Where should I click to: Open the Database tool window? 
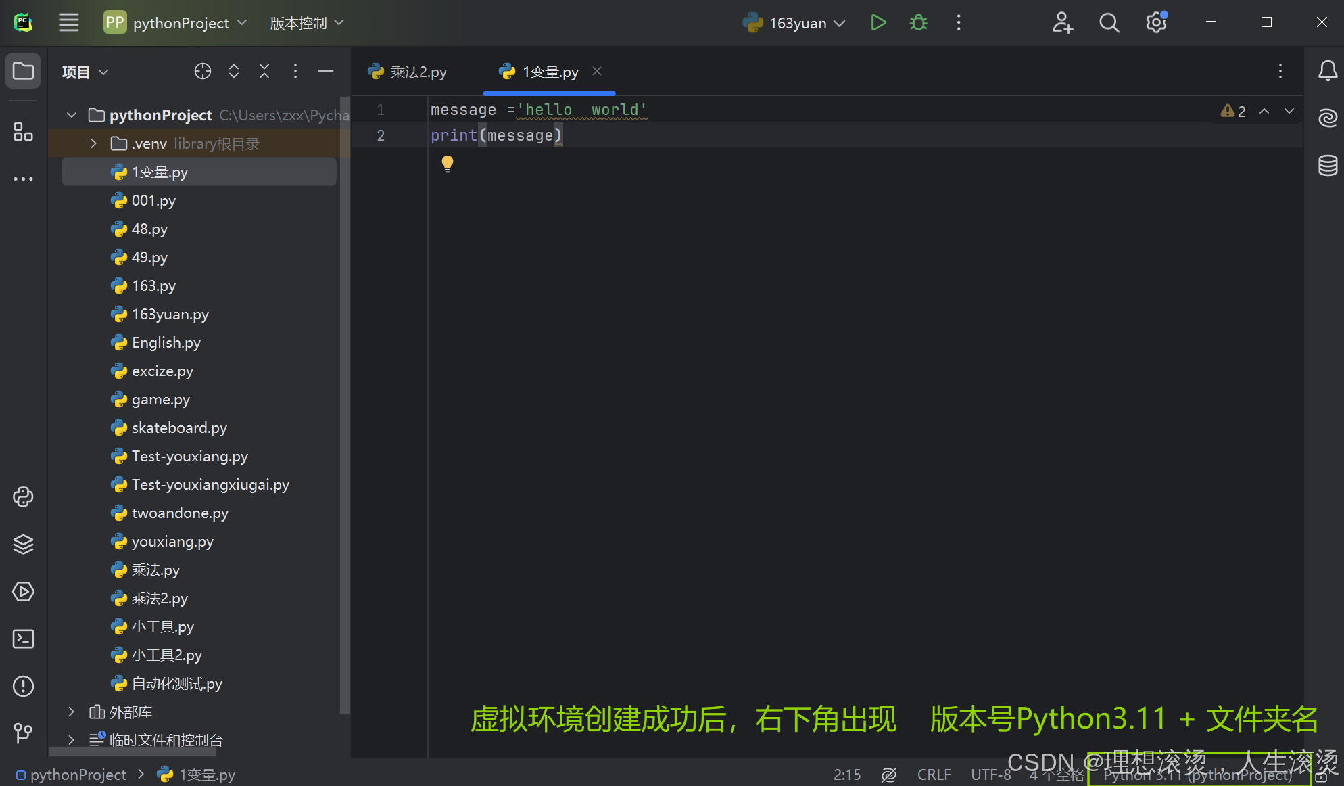pyautogui.click(x=1328, y=165)
